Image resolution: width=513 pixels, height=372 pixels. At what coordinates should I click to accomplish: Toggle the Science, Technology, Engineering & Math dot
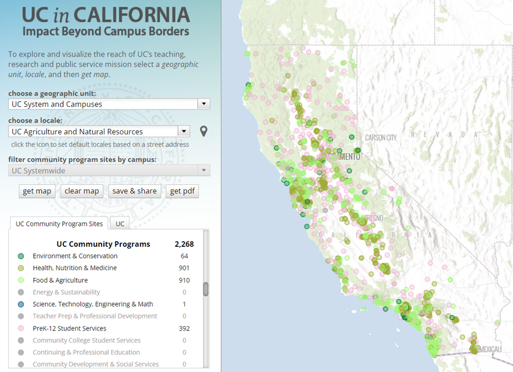(21, 304)
